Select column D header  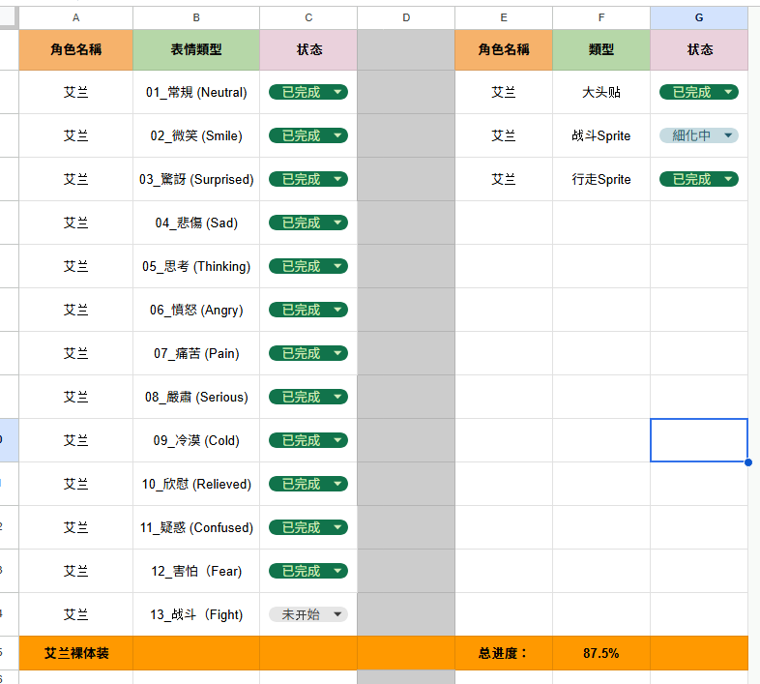point(406,18)
